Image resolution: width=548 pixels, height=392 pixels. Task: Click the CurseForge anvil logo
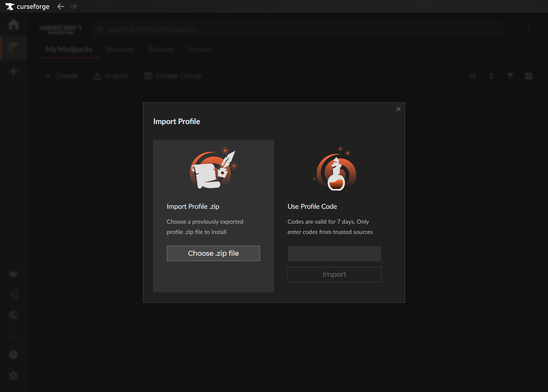tap(10, 6)
